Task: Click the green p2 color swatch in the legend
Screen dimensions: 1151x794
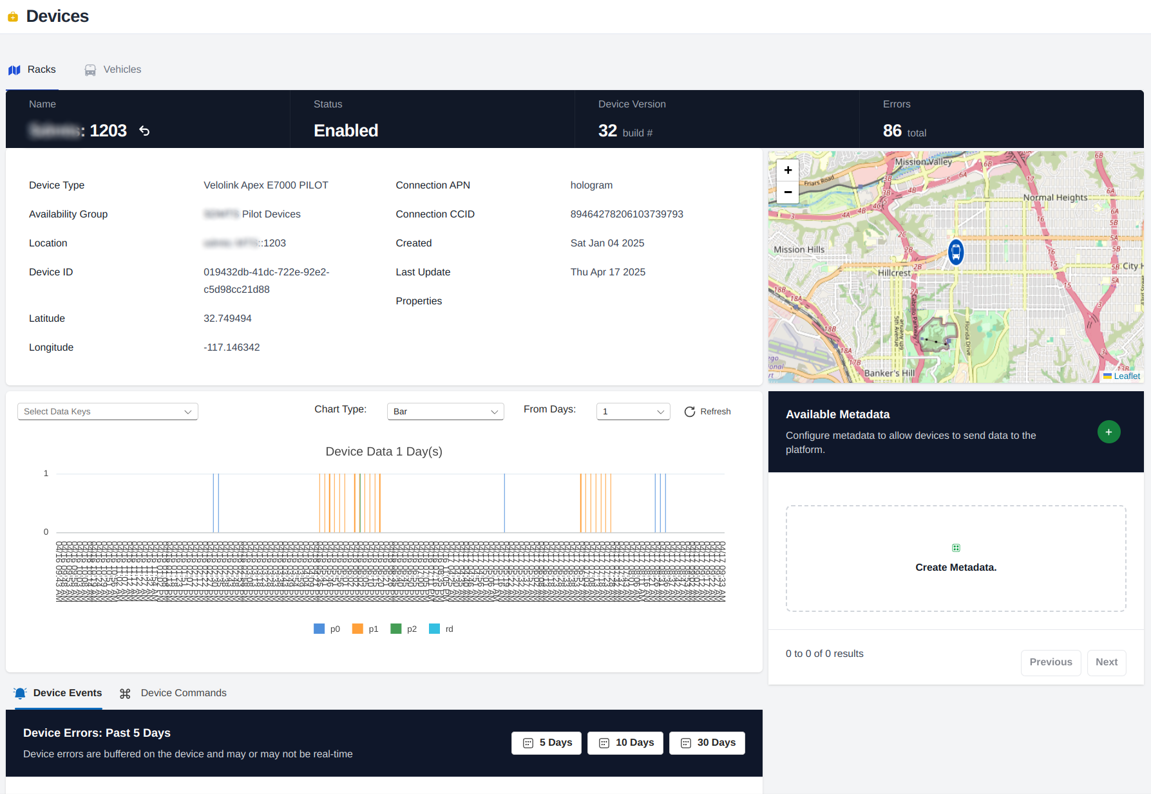Action: point(395,629)
